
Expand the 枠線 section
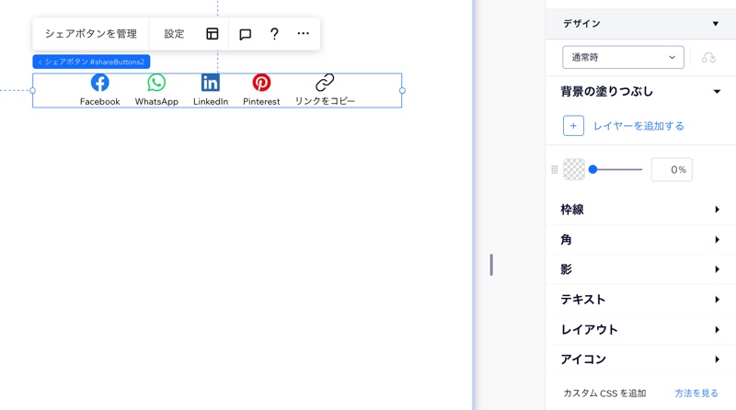coord(640,210)
